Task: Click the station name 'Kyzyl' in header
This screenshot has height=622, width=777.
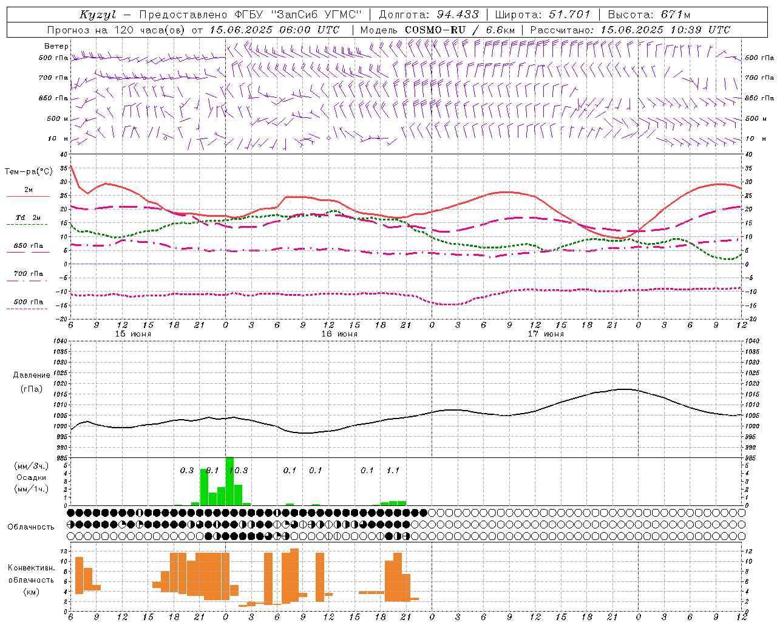Action: tap(98, 15)
